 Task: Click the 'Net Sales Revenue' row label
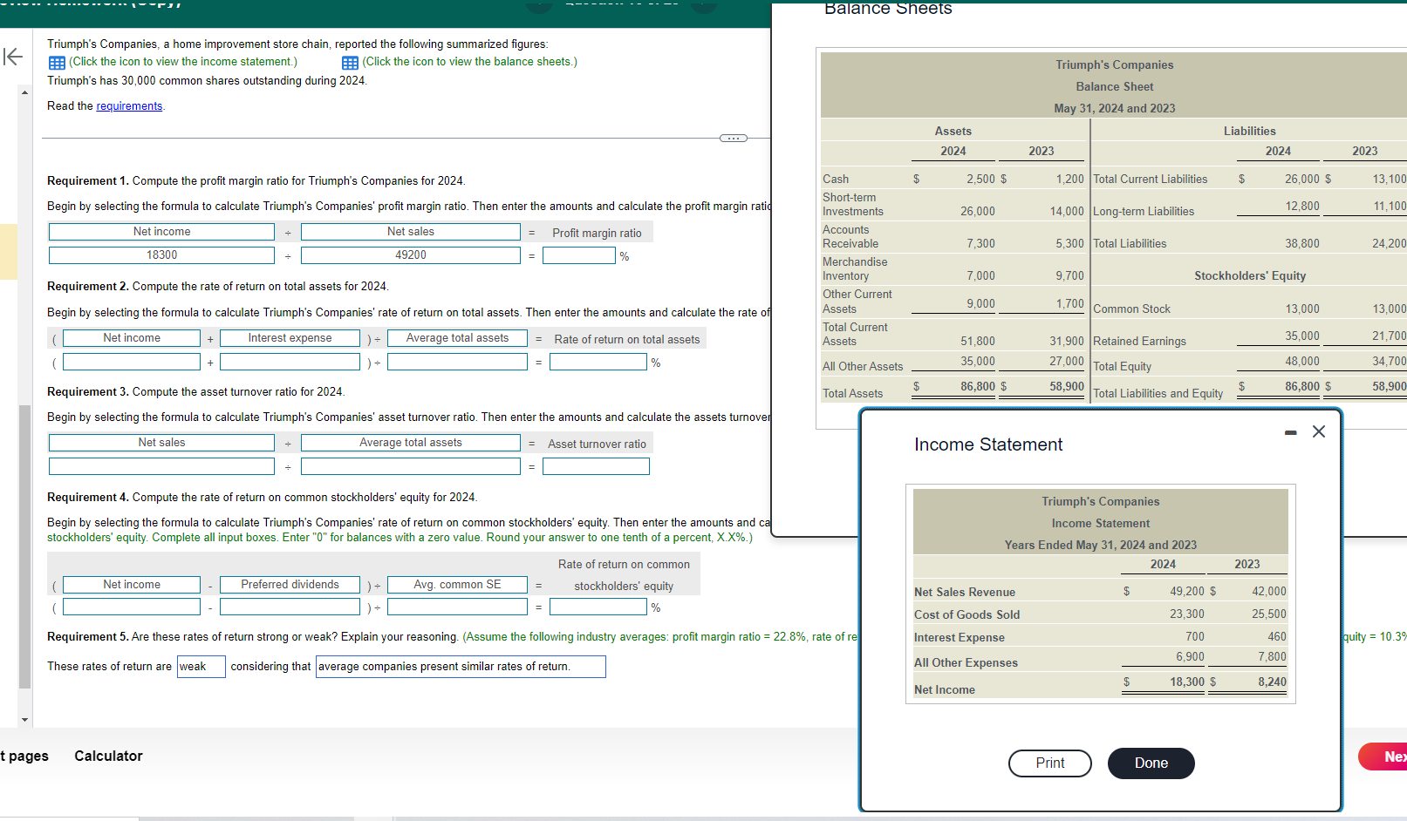965,593
